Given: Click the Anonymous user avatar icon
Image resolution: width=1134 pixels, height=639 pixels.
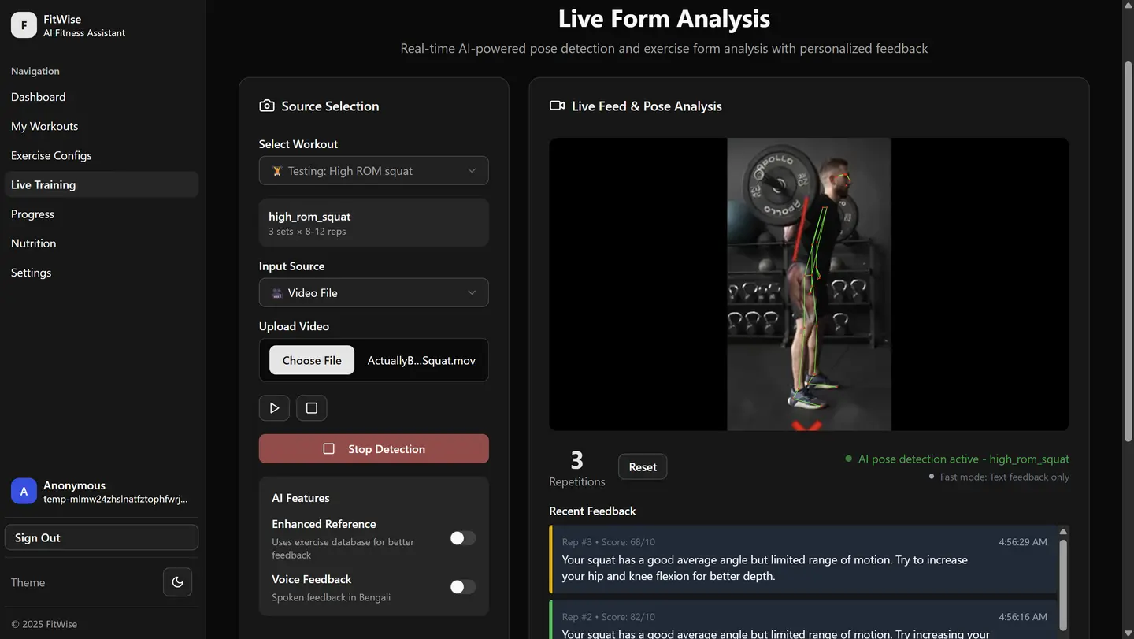Looking at the screenshot, I should click(x=24, y=491).
